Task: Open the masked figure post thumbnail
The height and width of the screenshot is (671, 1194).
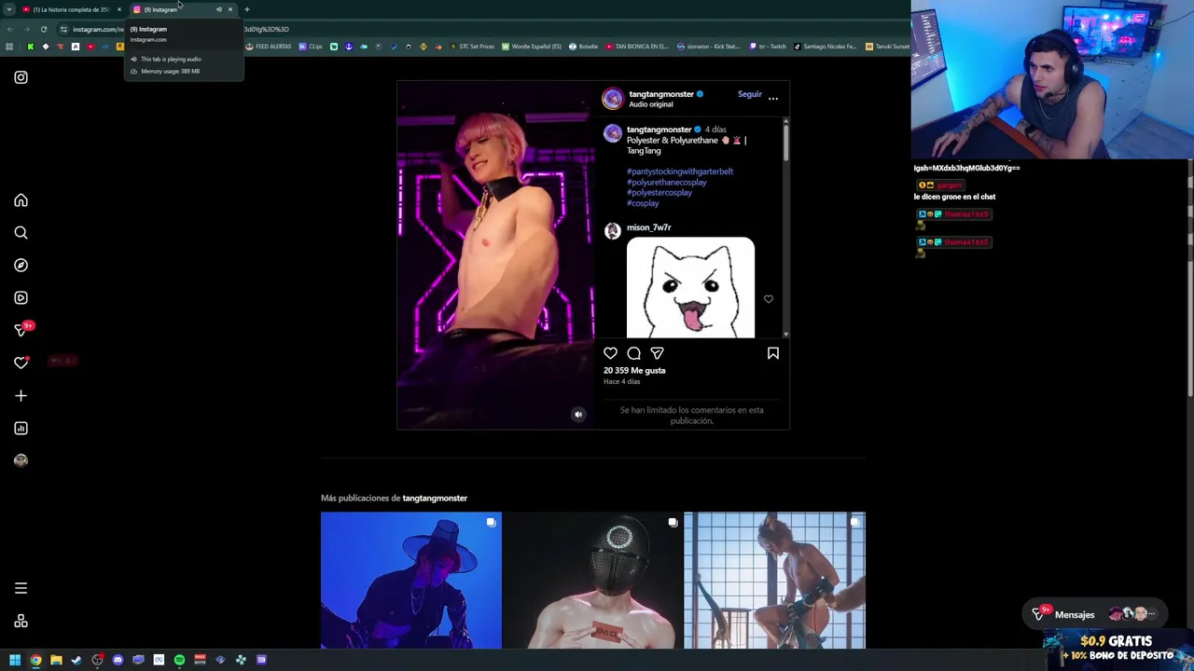Action: (592, 580)
